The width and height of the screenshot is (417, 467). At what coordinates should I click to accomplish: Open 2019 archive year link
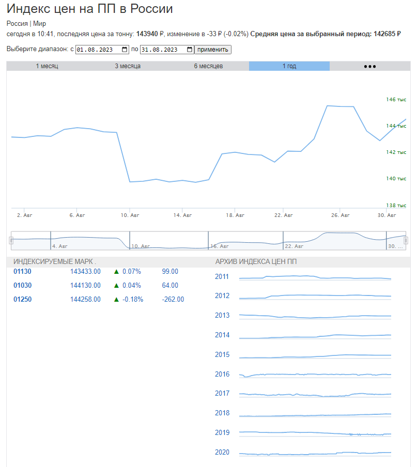pos(222,433)
